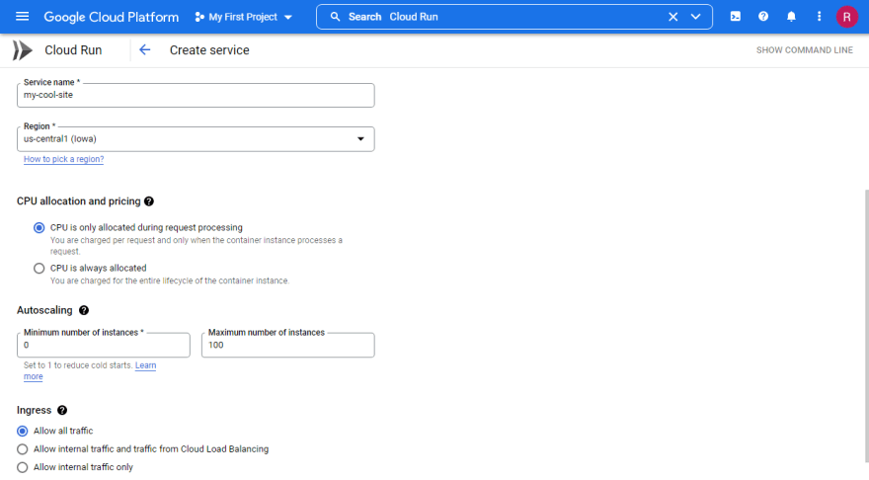Show help for Autoscaling
Image resolution: width=869 pixels, height=480 pixels.
[x=84, y=310]
